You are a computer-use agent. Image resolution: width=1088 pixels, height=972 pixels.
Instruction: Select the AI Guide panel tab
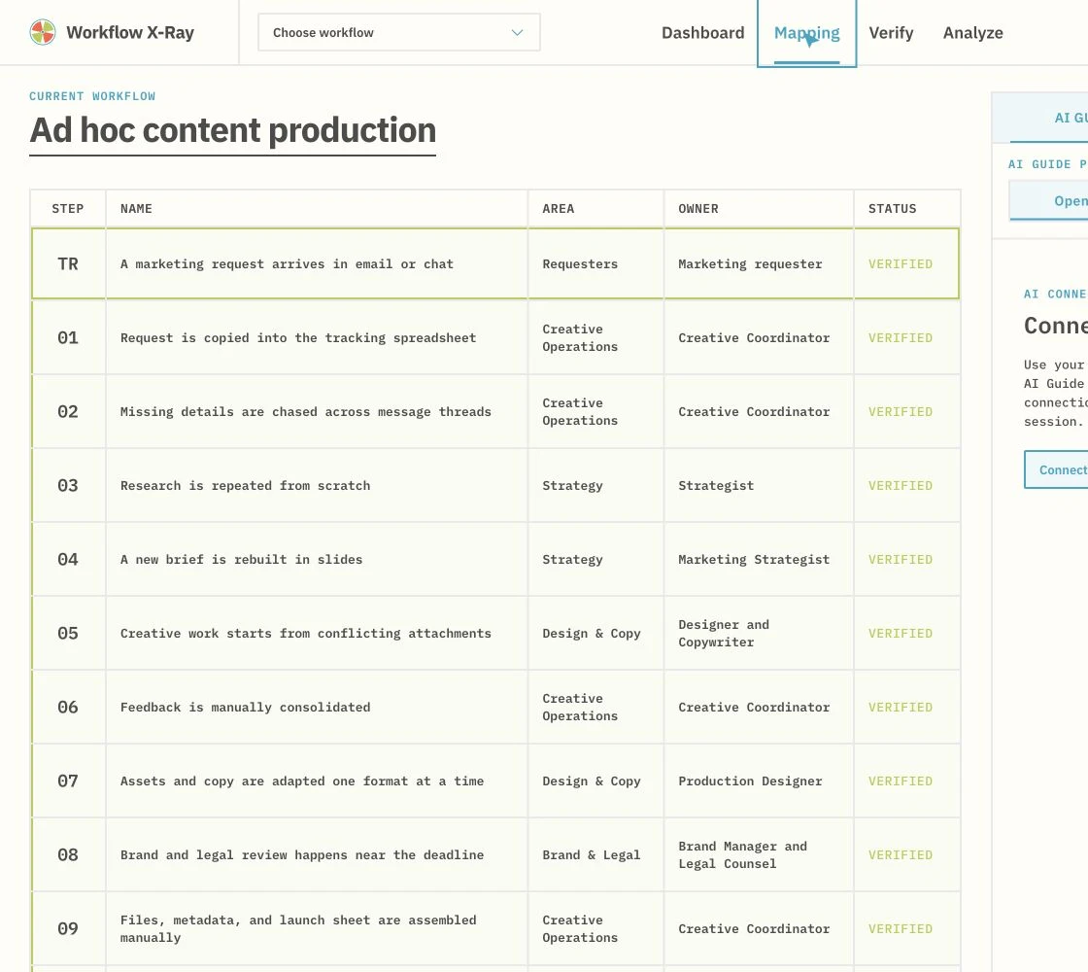pyautogui.click(x=1040, y=118)
